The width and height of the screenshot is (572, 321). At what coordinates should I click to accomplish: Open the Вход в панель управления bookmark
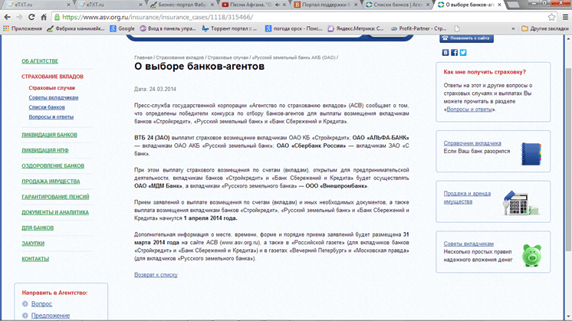pos(168,28)
